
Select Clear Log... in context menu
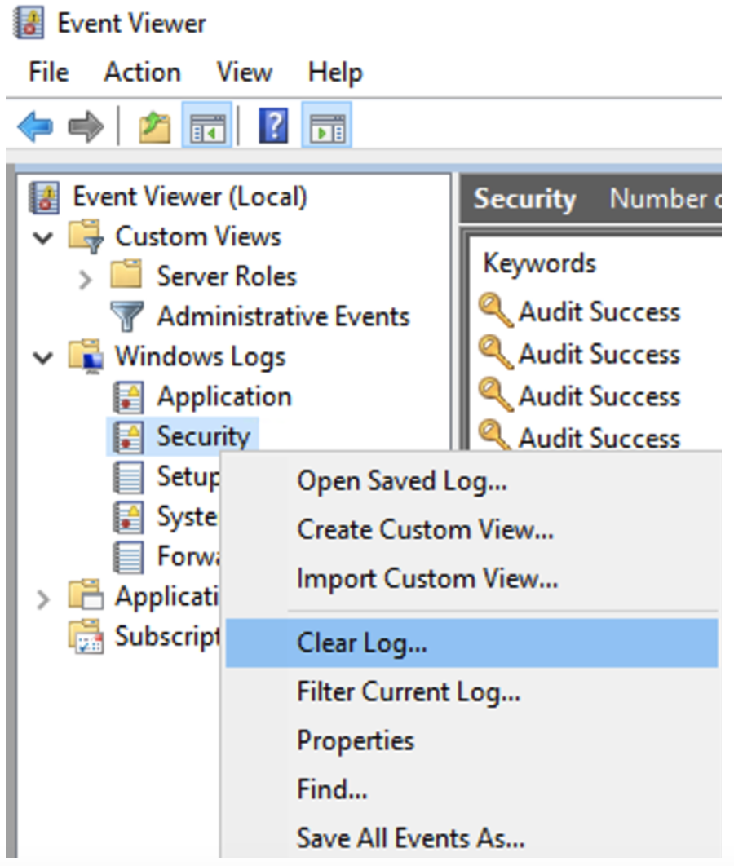click(x=471, y=643)
